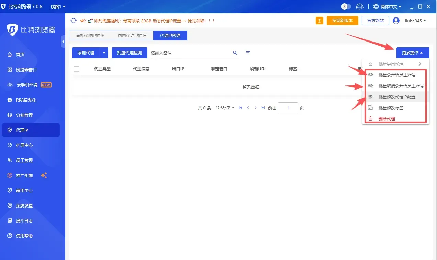Click the orange exclamation icon near 发现新版本
This screenshot has height=260, width=437.
tap(319, 21)
